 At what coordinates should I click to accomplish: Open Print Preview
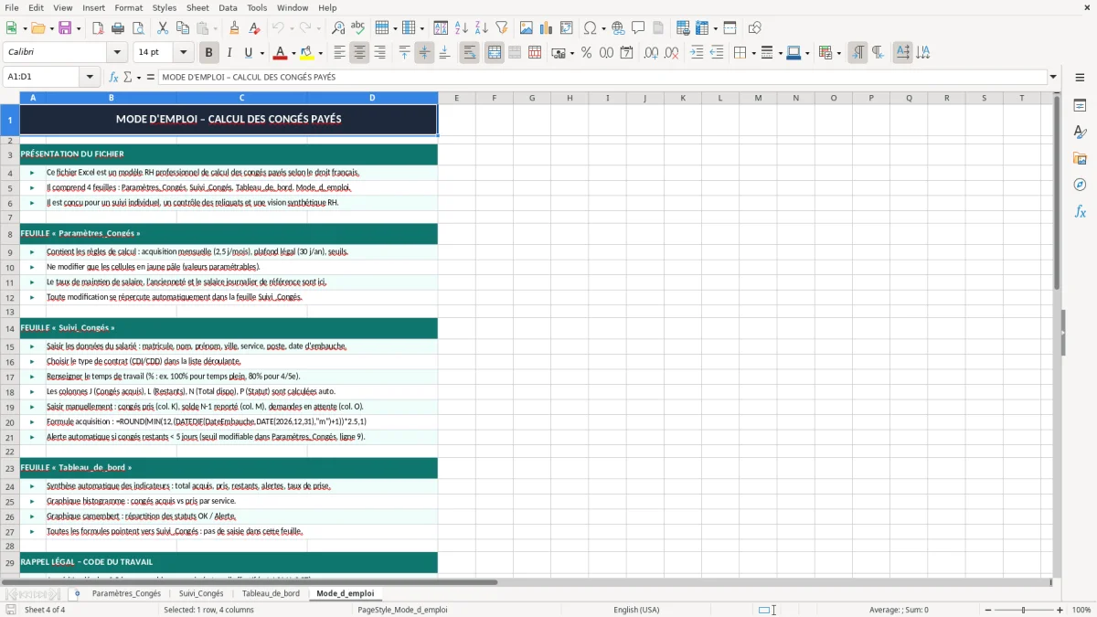(138, 28)
